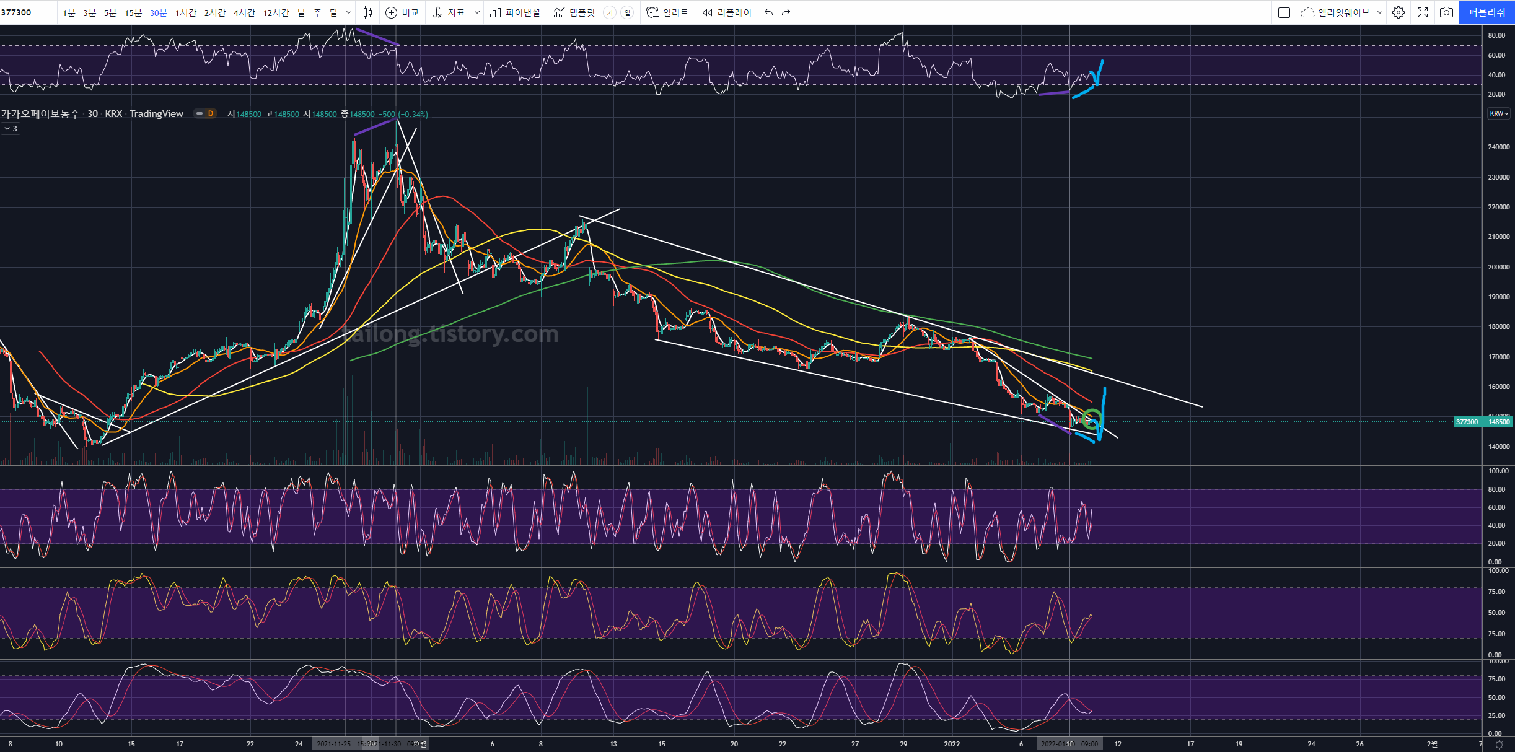This screenshot has width=1515, height=752.
Task: Click the undo arrow
Action: click(768, 12)
